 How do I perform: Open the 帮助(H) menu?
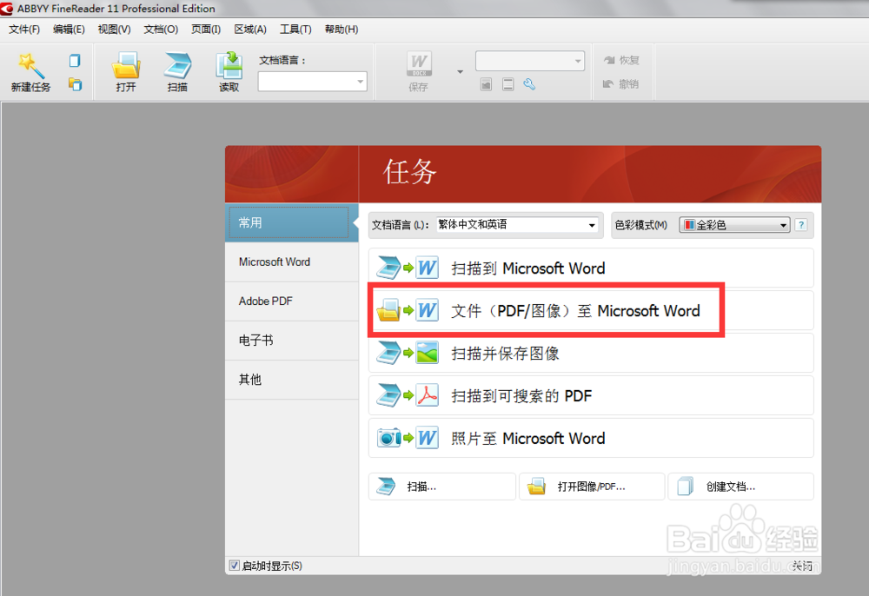point(342,30)
